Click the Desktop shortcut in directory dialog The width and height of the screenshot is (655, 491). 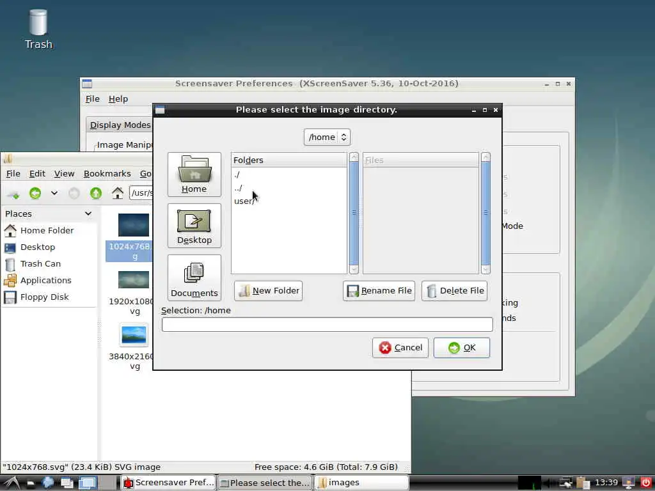point(194,226)
